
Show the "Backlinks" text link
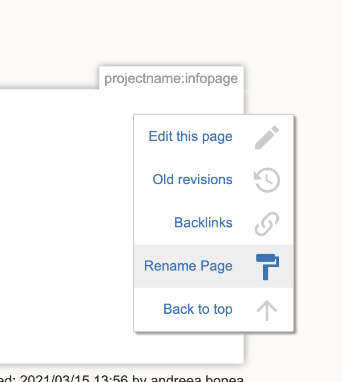[203, 223]
